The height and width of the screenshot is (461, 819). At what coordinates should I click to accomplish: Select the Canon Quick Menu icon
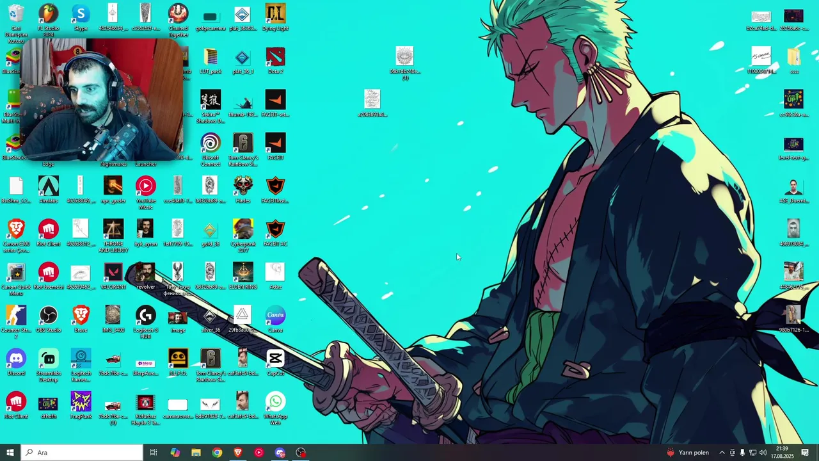(16, 279)
